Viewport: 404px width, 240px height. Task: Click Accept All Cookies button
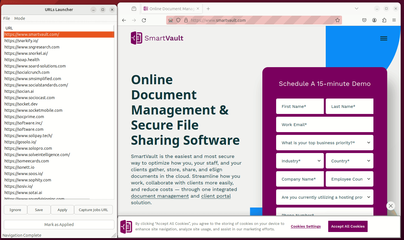(x=348, y=226)
